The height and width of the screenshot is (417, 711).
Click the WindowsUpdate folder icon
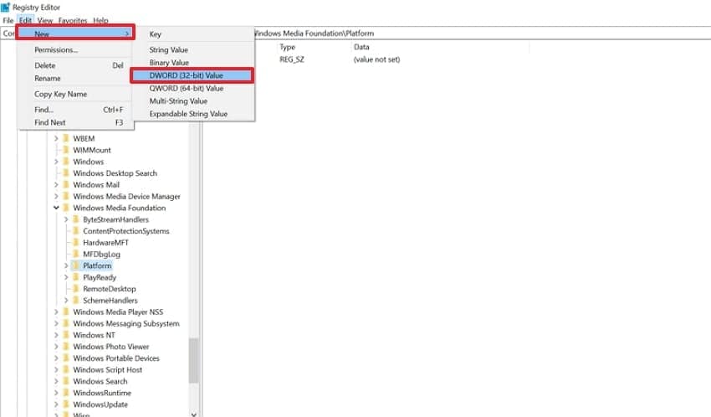[66, 404]
